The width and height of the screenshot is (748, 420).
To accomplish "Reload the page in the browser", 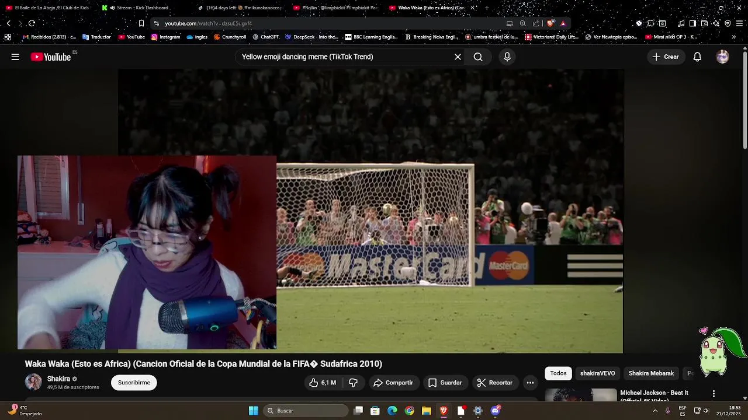I will 32,23.
